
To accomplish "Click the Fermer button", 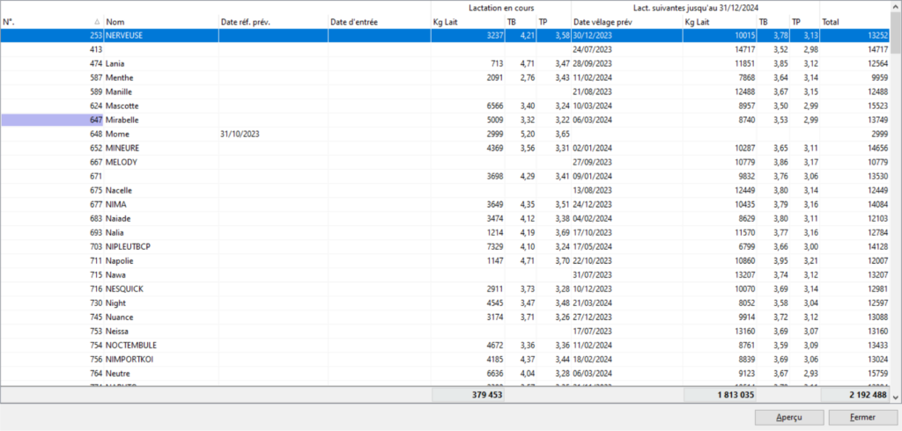I will tap(861, 418).
